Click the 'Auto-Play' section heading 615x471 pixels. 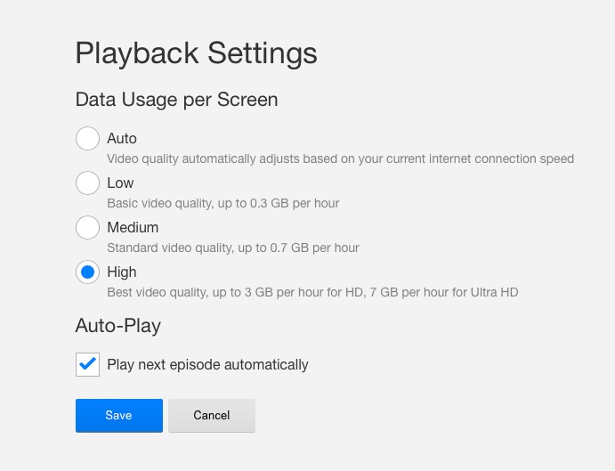coord(117,326)
